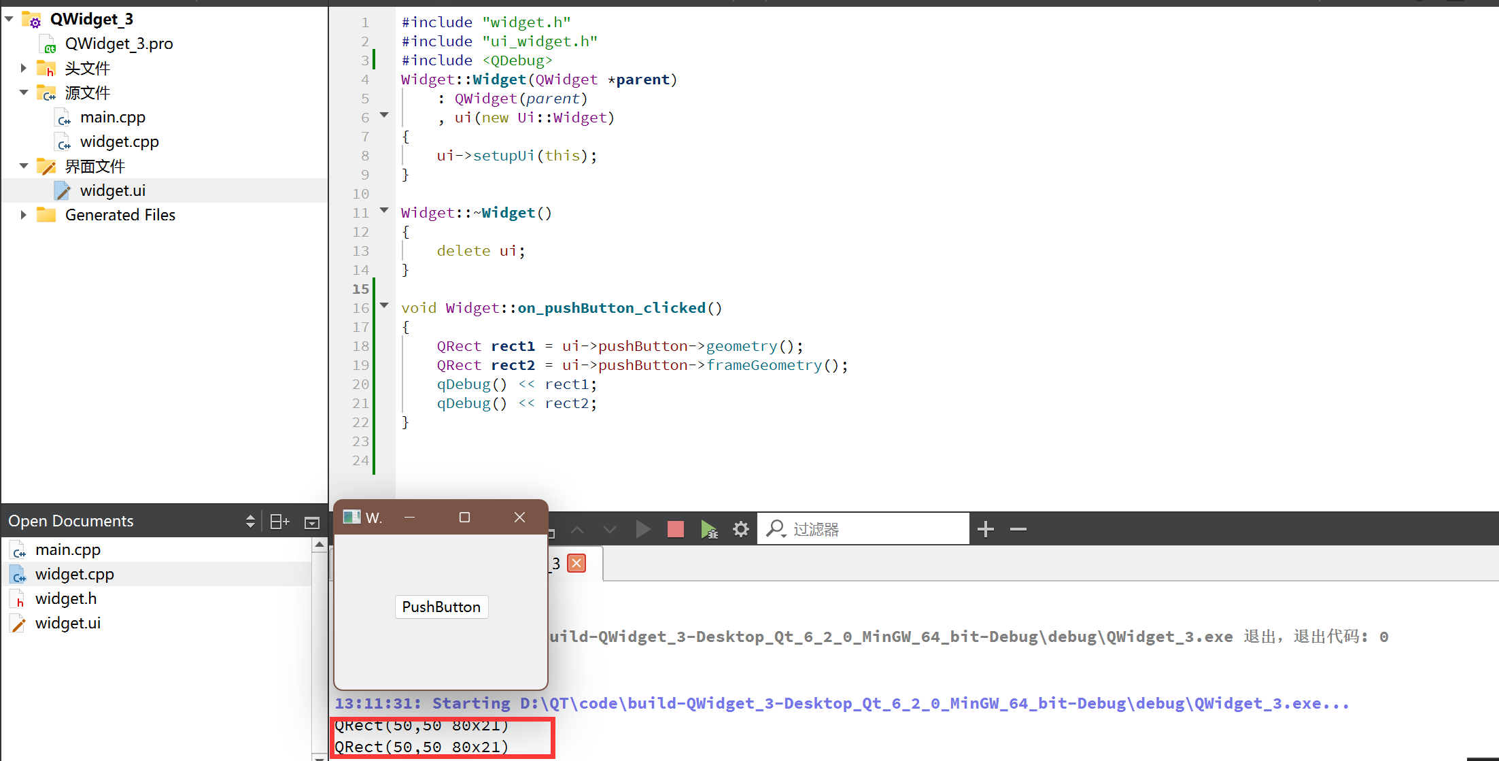Click the PushButton in the preview window
Viewport: 1499px width, 761px height.
pos(440,607)
